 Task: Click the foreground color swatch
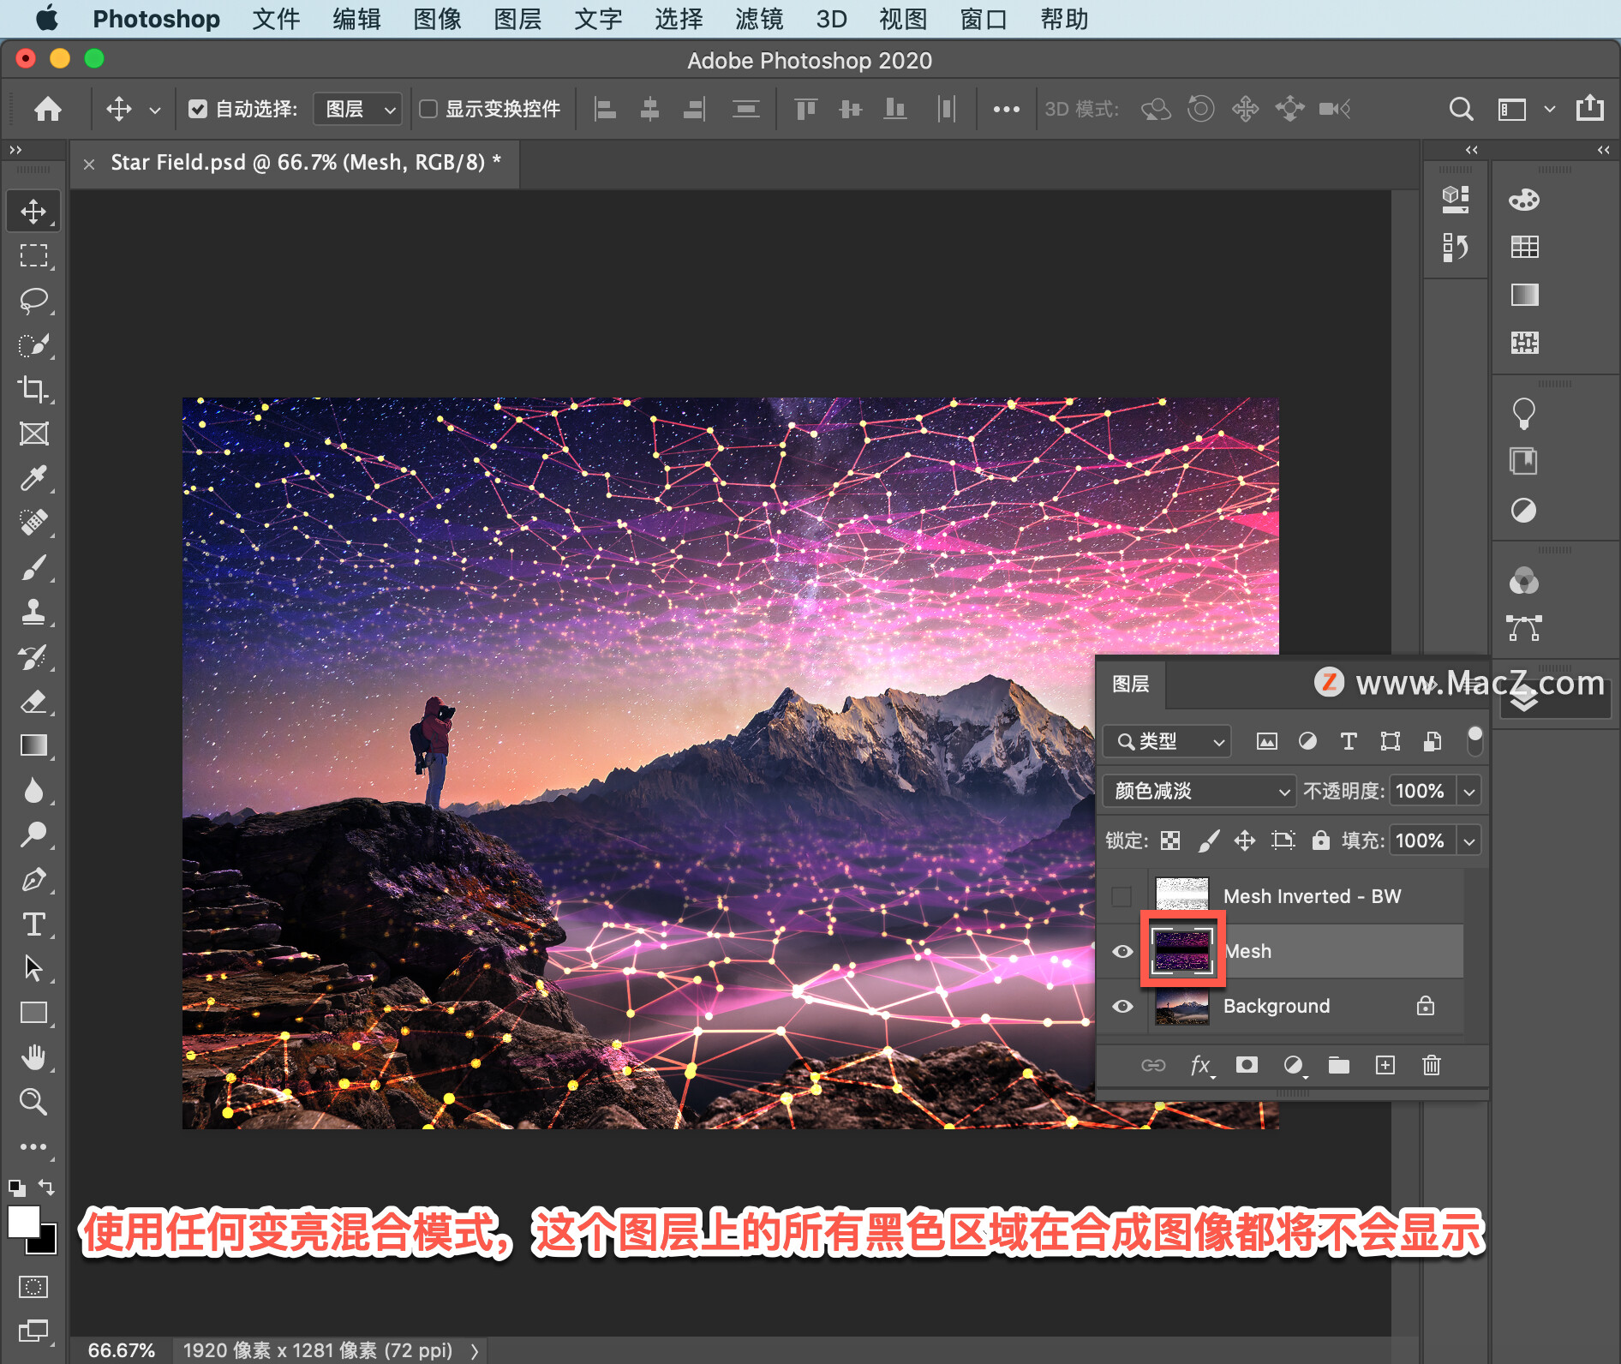(x=23, y=1222)
